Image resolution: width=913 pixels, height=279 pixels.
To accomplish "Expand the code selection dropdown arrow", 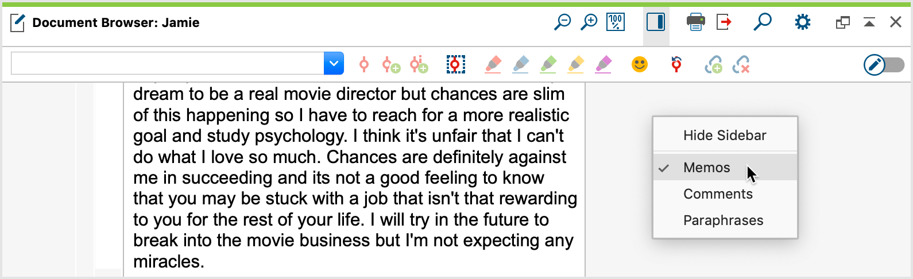I will (334, 64).
